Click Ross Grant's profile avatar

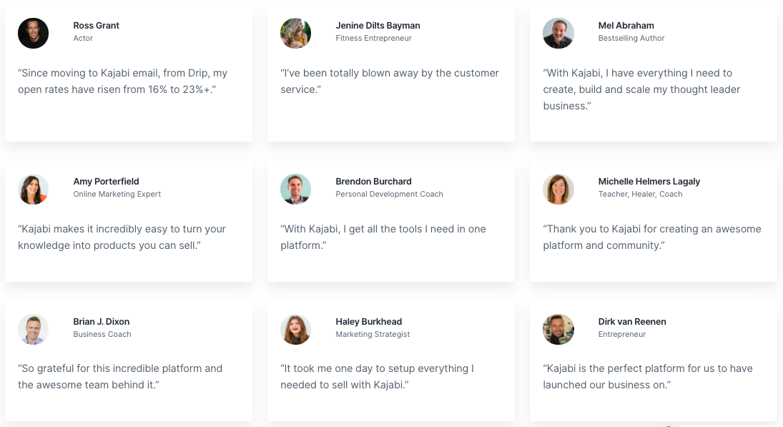(33, 33)
